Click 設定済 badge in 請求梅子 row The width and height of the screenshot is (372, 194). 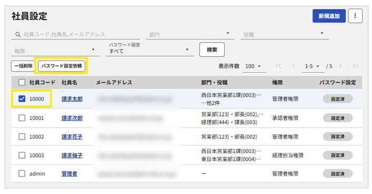point(338,155)
